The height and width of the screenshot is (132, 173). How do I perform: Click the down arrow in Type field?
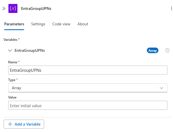(161, 88)
